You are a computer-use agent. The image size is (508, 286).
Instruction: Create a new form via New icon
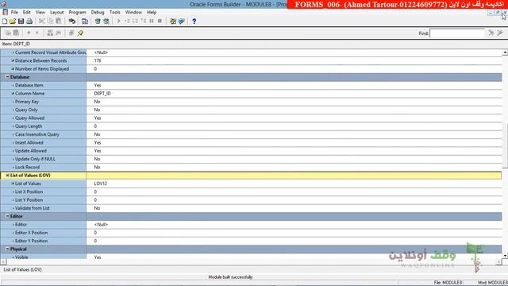5,21
